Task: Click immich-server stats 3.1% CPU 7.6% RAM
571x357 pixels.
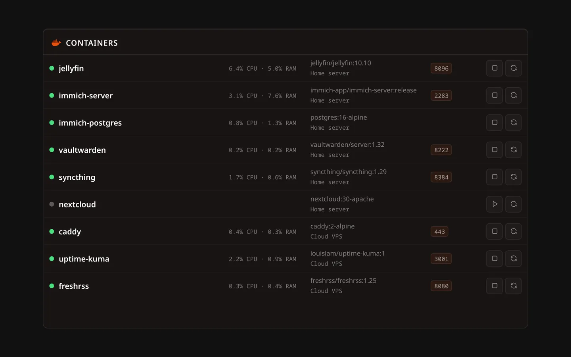Action: coord(263,96)
